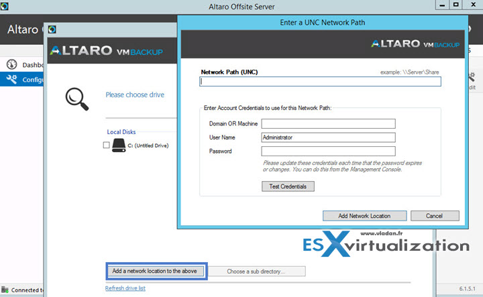Open Choose a sub directory button
The width and height of the screenshot is (483, 297).
tap(256, 271)
